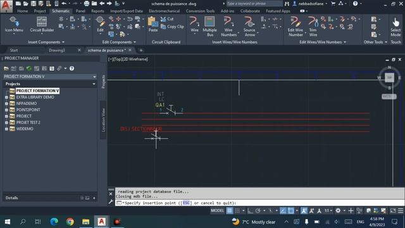405x228 pixels.
Task: Toggle the MODEL space button
Action: pos(218,211)
